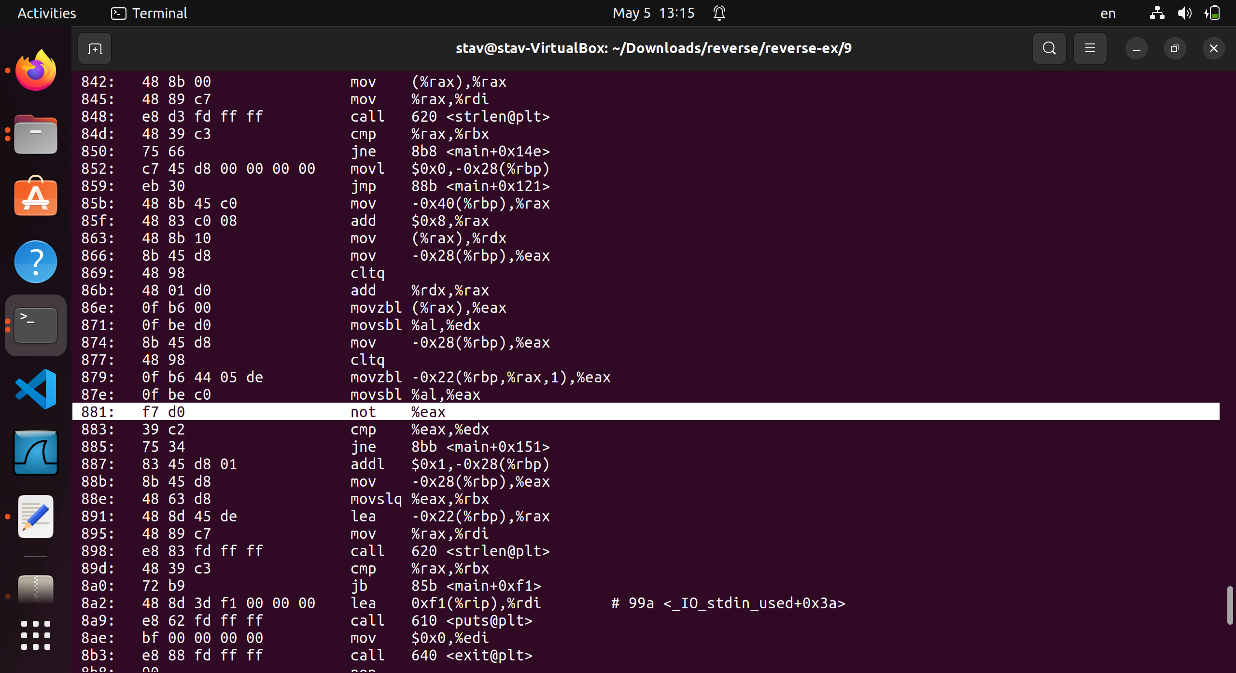Open Ubuntu Software from the dock
The height and width of the screenshot is (673, 1236).
[35, 197]
